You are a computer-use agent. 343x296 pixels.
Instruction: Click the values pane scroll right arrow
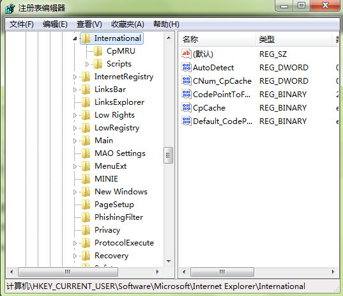pyautogui.click(x=333, y=272)
